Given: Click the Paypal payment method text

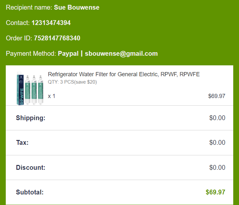Looking at the screenshot, I should point(68,53).
